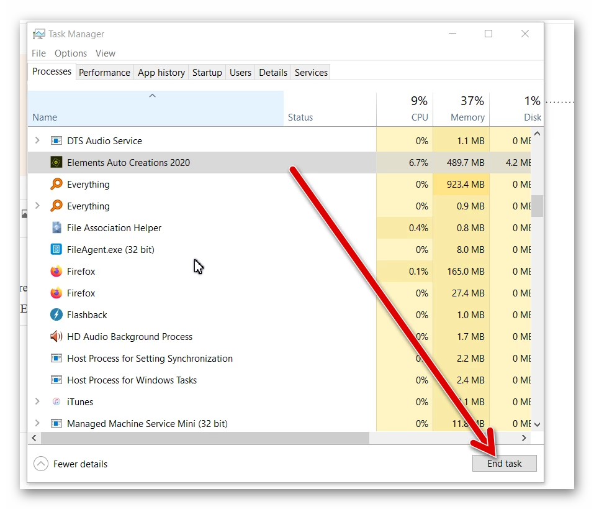Switch to the Users tab
The image size is (594, 509).
241,73
